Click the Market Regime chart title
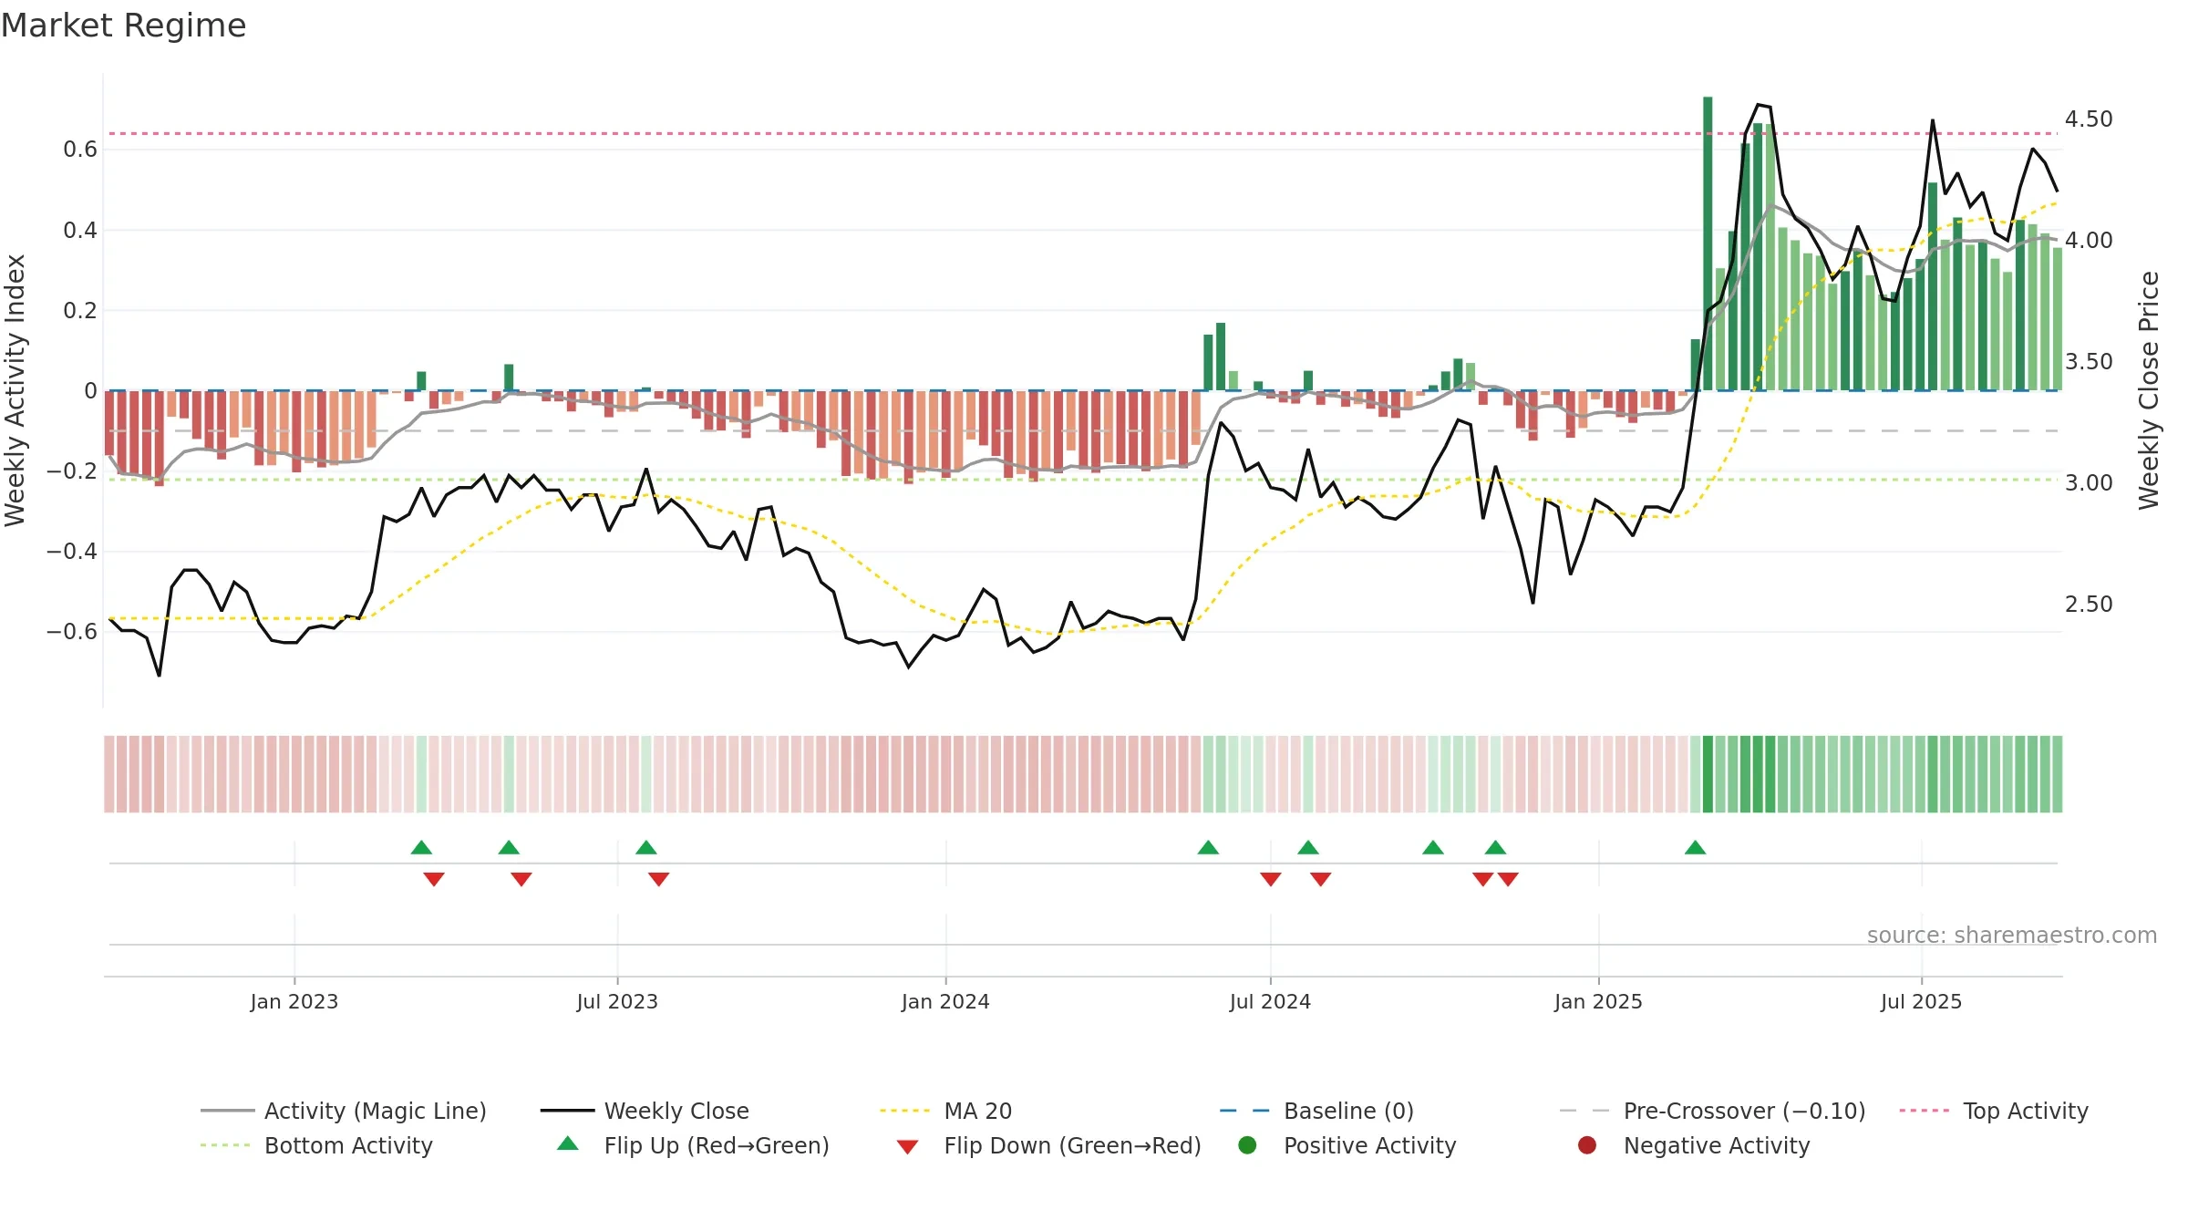Screen dimensions: 2188x1231 coord(123,26)
